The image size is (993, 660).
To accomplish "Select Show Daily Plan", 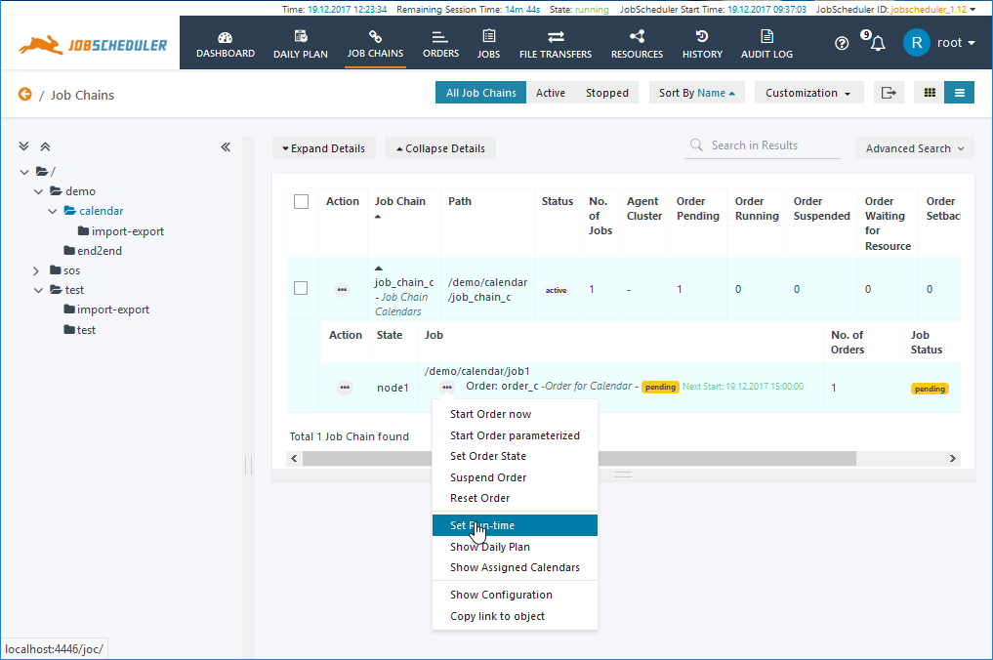I will click(490, 547).
